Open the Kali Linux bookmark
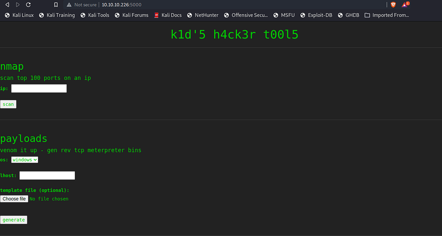This screenshot has height=236, width=442. pos(19,15)
